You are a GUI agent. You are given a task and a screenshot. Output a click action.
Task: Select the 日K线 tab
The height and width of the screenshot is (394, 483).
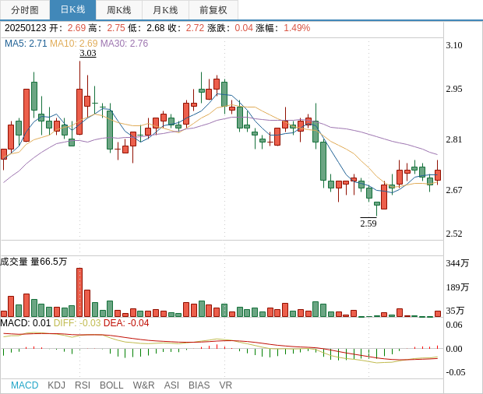[x=72, y=10]
